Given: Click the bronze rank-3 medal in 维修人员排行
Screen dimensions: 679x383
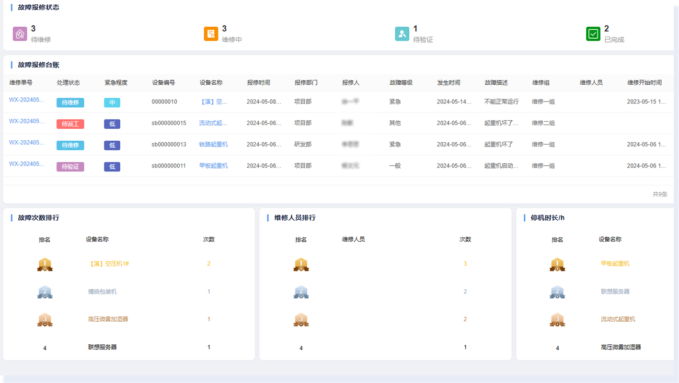Looking at the screenshot, I should click(301, 320).
